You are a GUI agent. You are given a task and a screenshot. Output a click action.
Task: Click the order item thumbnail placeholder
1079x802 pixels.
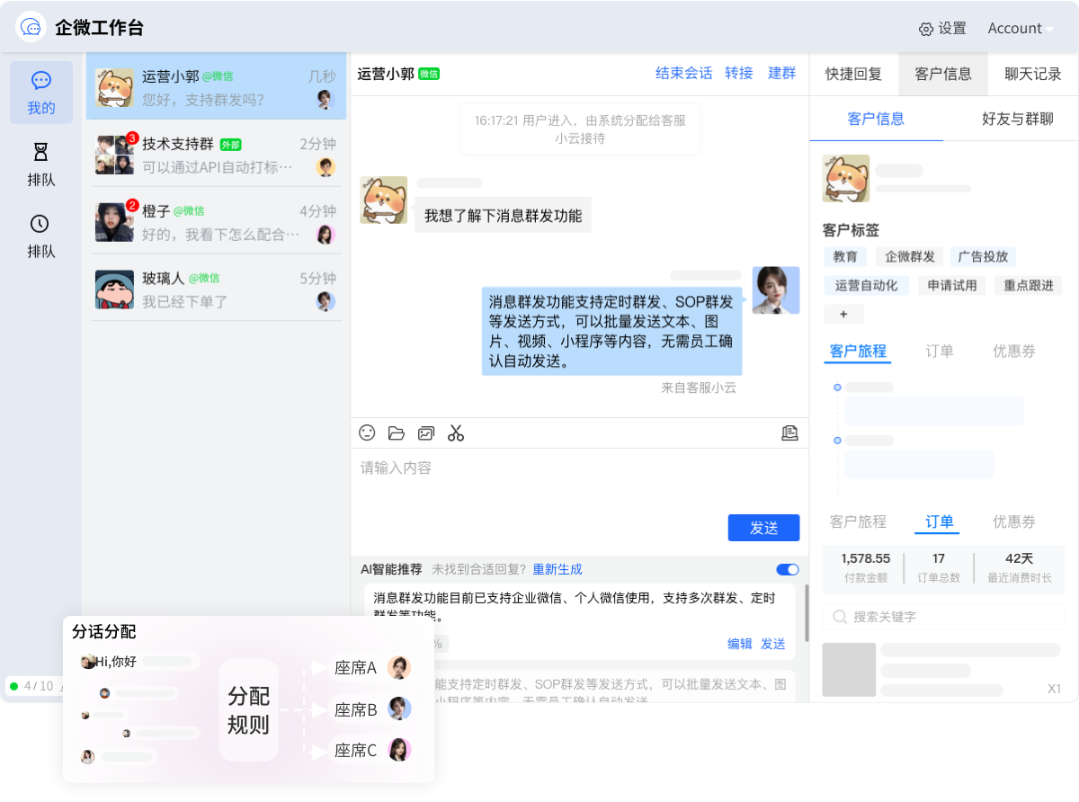849,670
